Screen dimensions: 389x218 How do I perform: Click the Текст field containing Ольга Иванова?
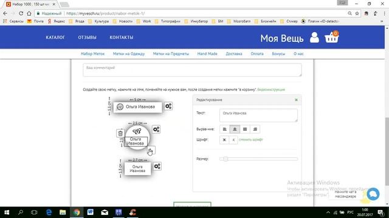point(258,116)
